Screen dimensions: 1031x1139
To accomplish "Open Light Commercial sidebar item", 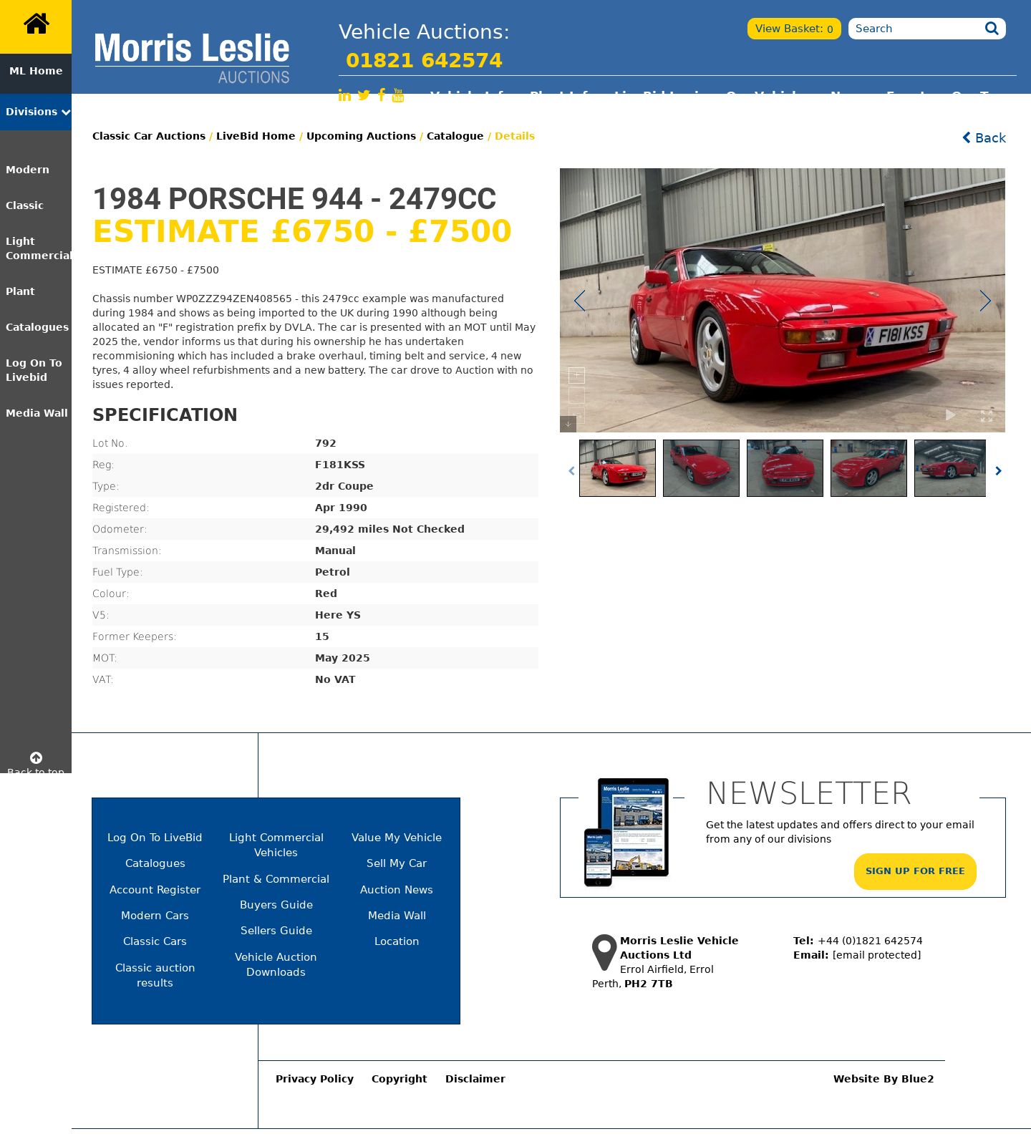I will coord(38,248).
